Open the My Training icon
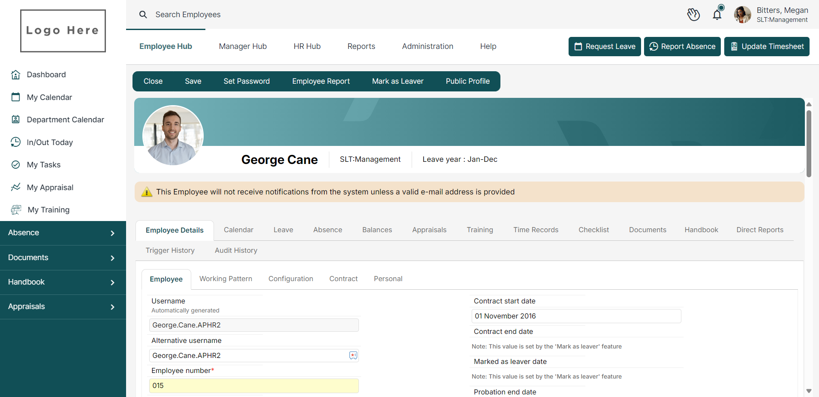 (x=16, y=210)
